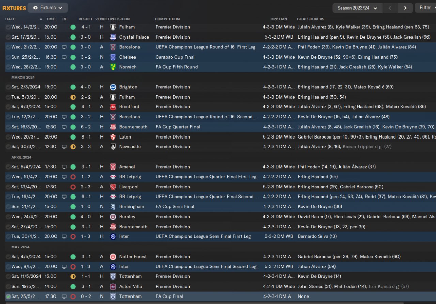Viewport: 436px width, 304px height.
Task: Toggle the check mark on the Aston Villa row
Action: click(8, 287)
